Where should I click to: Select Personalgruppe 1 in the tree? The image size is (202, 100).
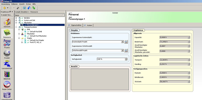[x=33, y=25]
